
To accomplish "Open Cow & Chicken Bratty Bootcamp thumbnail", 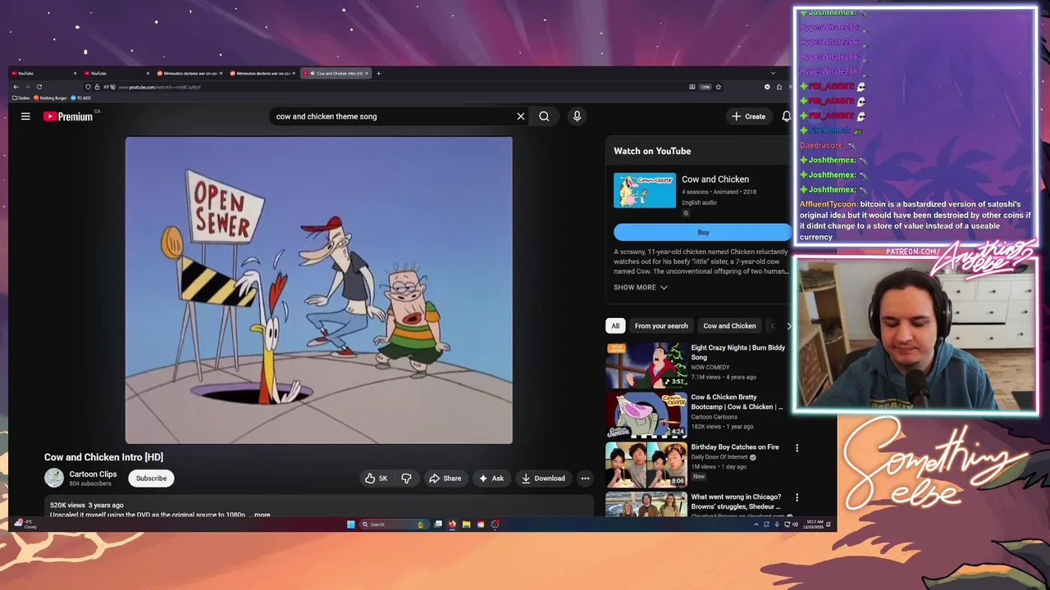I will pyautogui.click(x=646, y=415).
